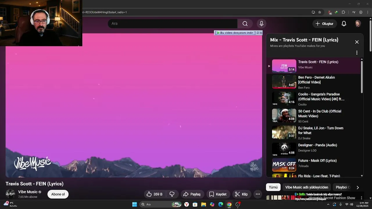372x209 pixels.
Task: Dislike the video with thumbs down
Action: click(172, 194)
